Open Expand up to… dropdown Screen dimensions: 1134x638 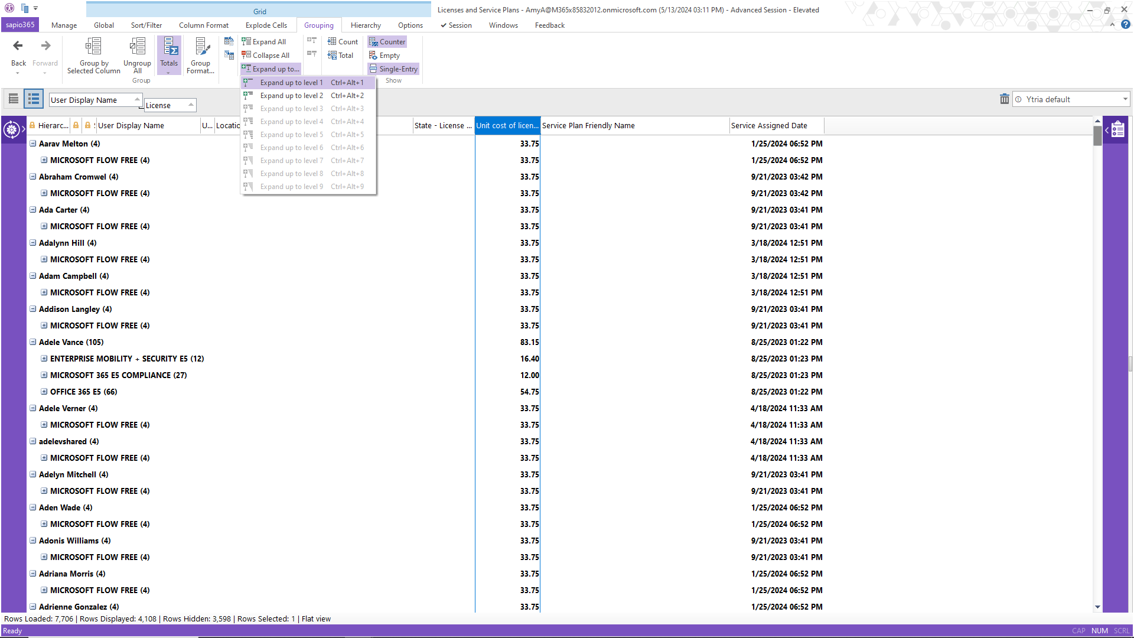[x=271, y=69]
